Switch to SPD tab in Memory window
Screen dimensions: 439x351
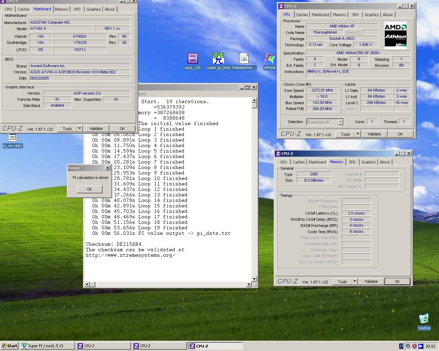pos(352,162)
